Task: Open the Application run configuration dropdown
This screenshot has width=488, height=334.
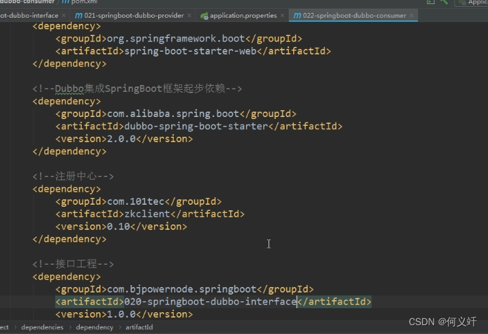Action: click(472, 3)
